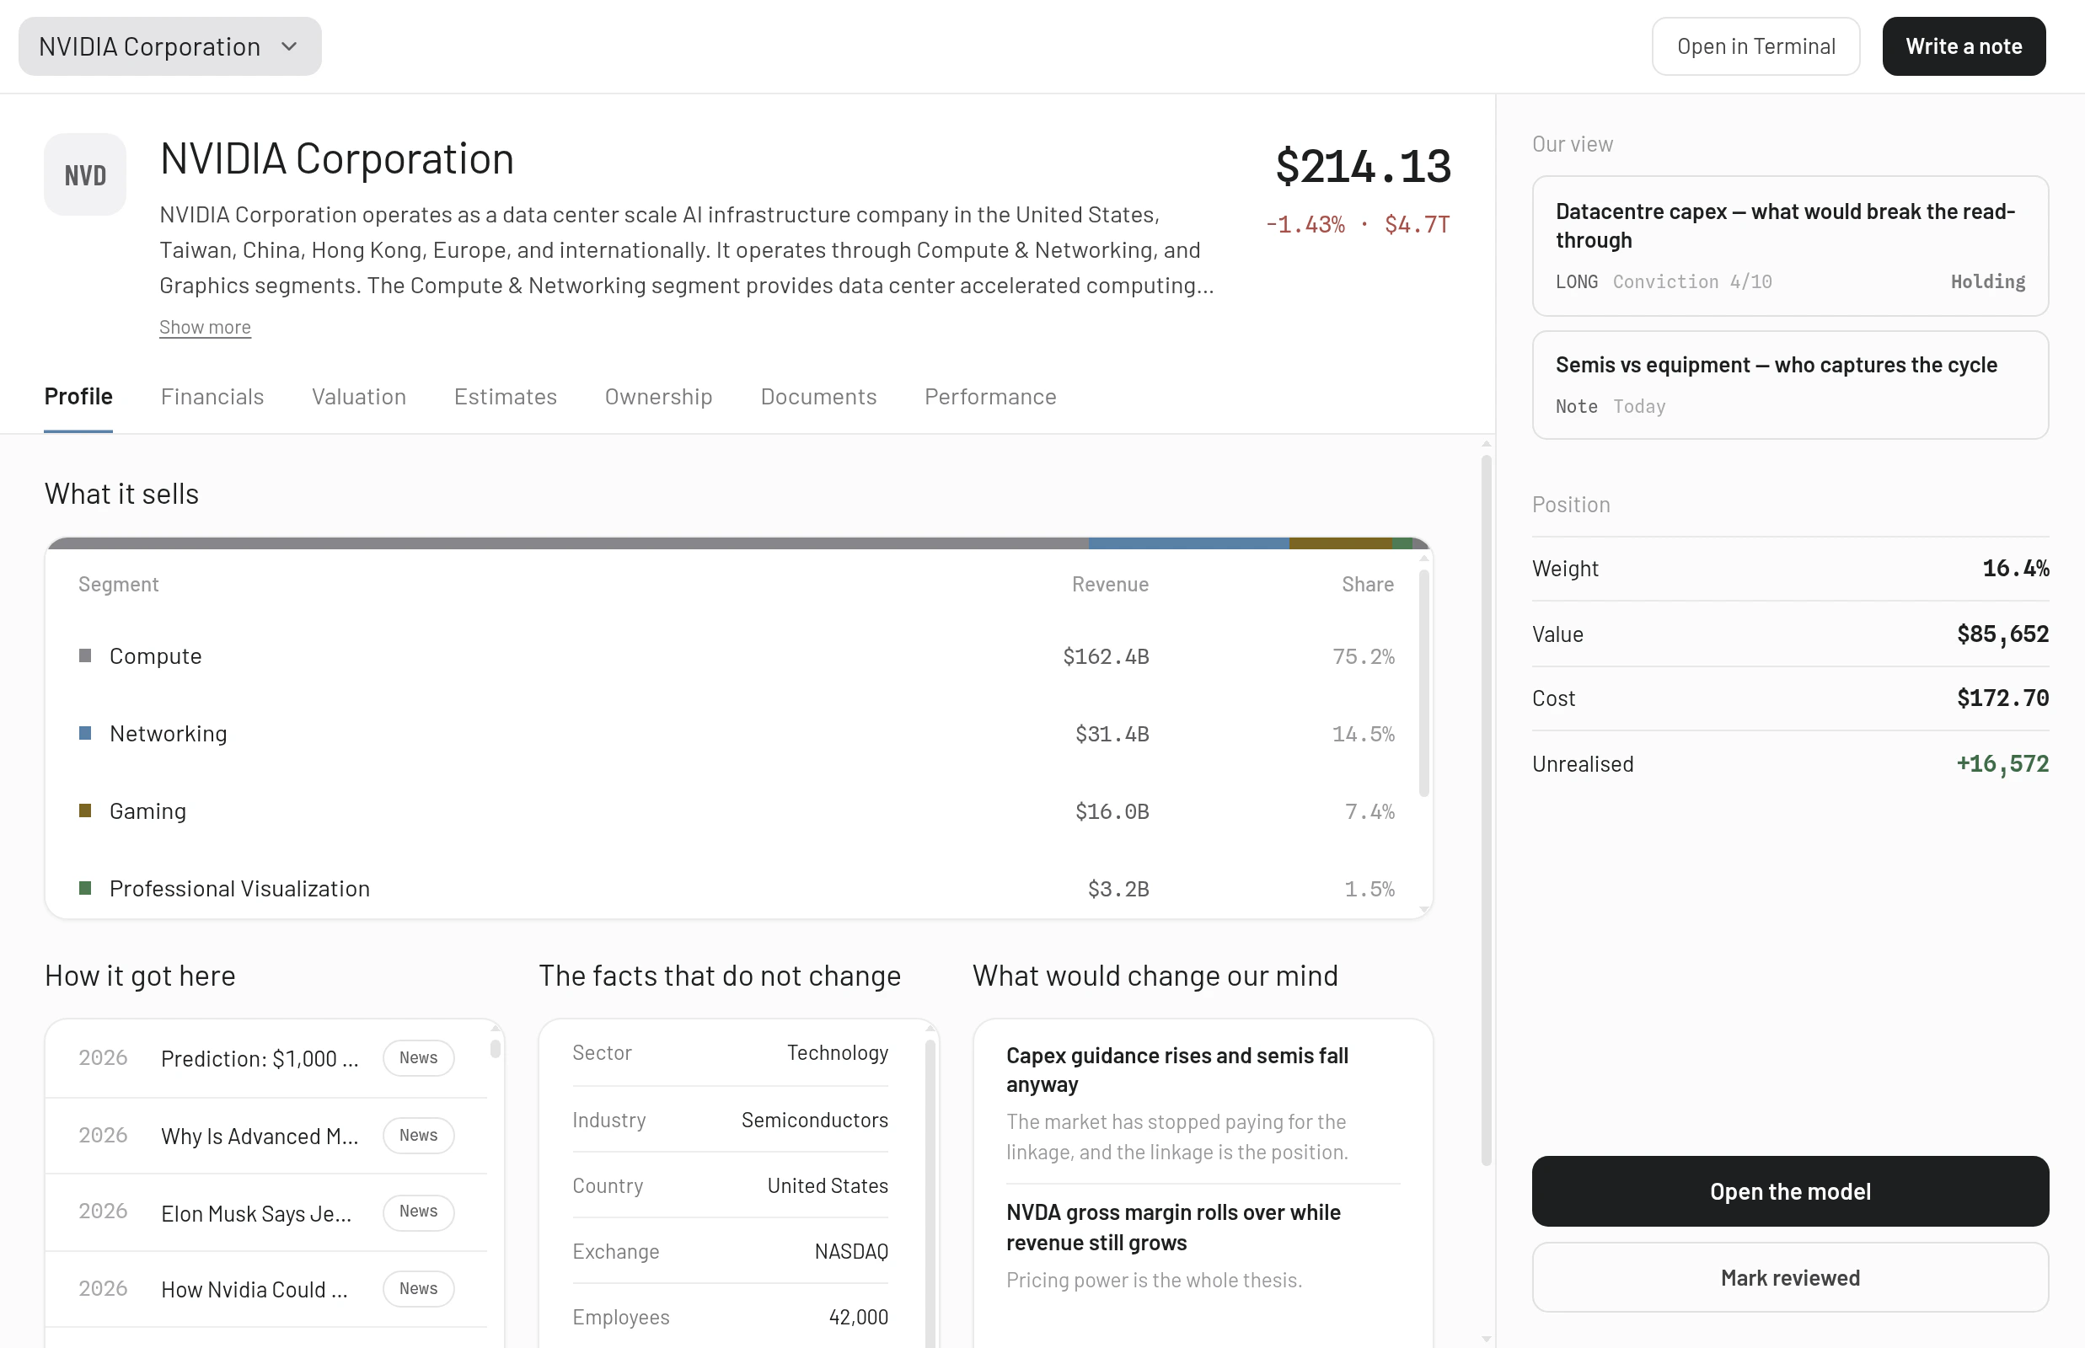Click the NVD ticker logo tile
The image size is (2085, 1348).
pyautogui.click(x=85, y=175)
